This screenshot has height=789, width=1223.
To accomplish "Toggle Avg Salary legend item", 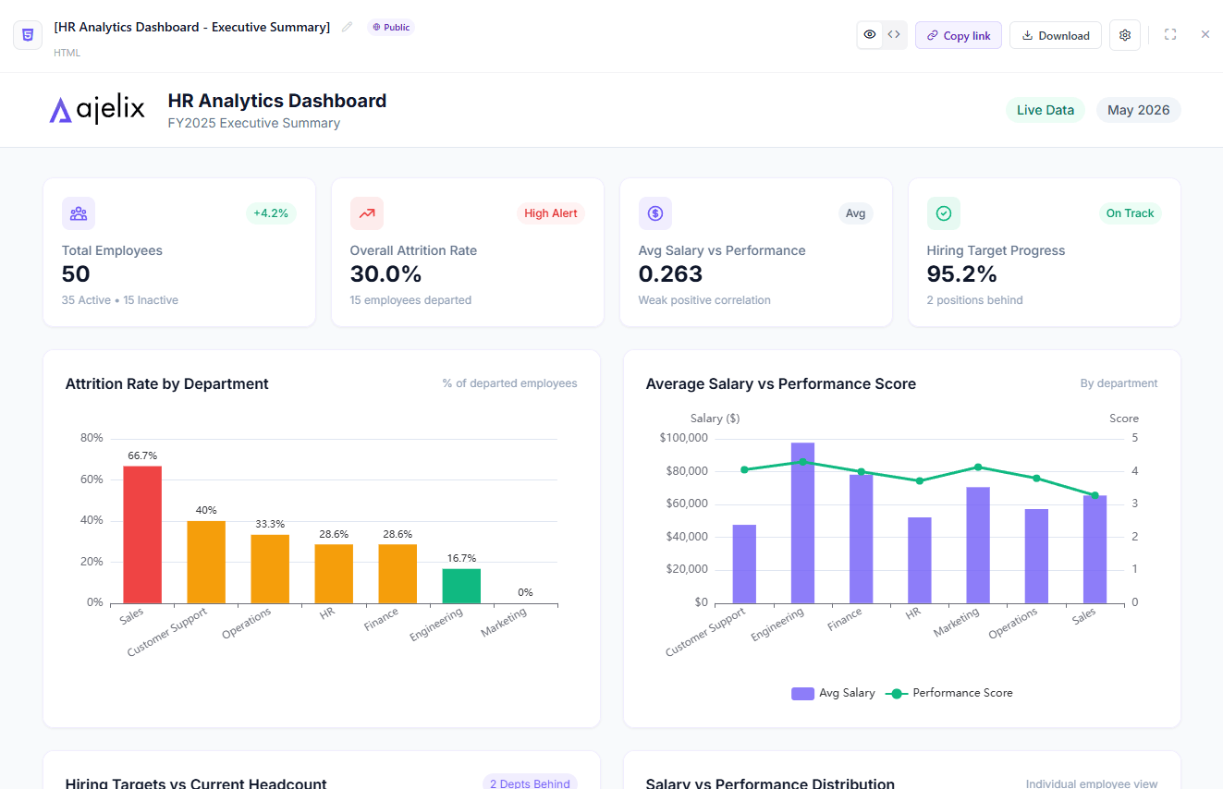I will coord(833,693).
